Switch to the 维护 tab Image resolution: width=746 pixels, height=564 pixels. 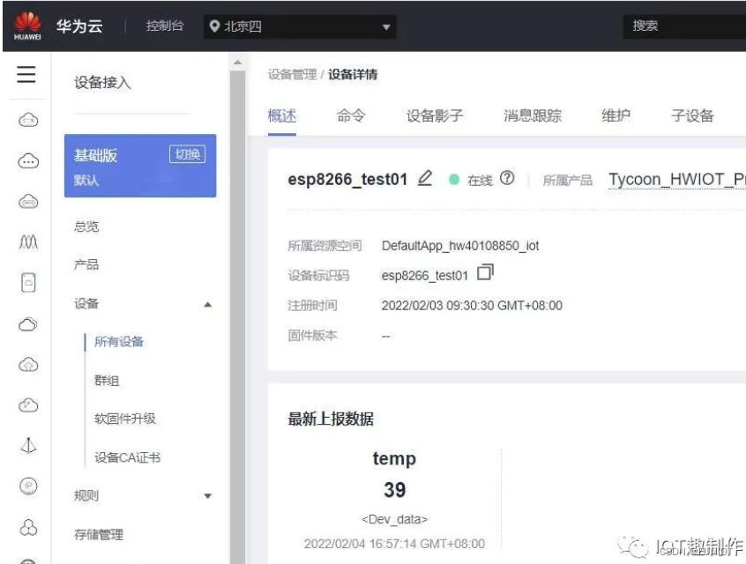click(x=616, y=115)
